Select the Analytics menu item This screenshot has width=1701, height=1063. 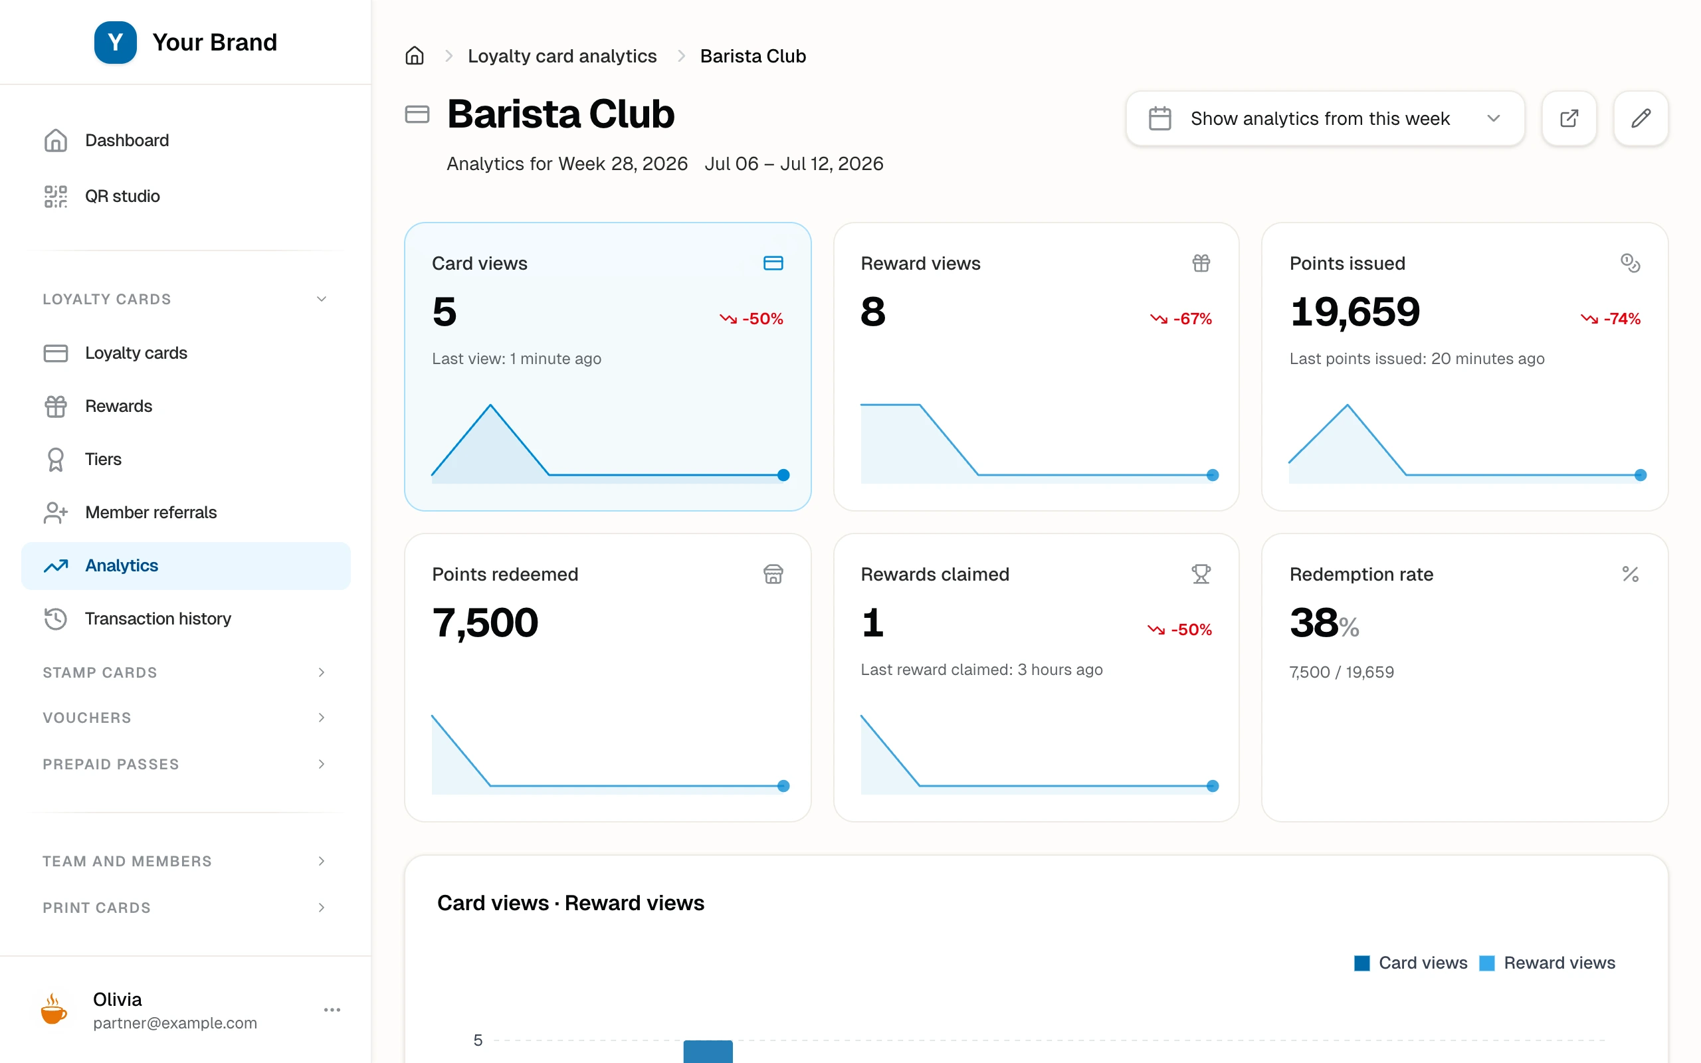pos(185,566)
